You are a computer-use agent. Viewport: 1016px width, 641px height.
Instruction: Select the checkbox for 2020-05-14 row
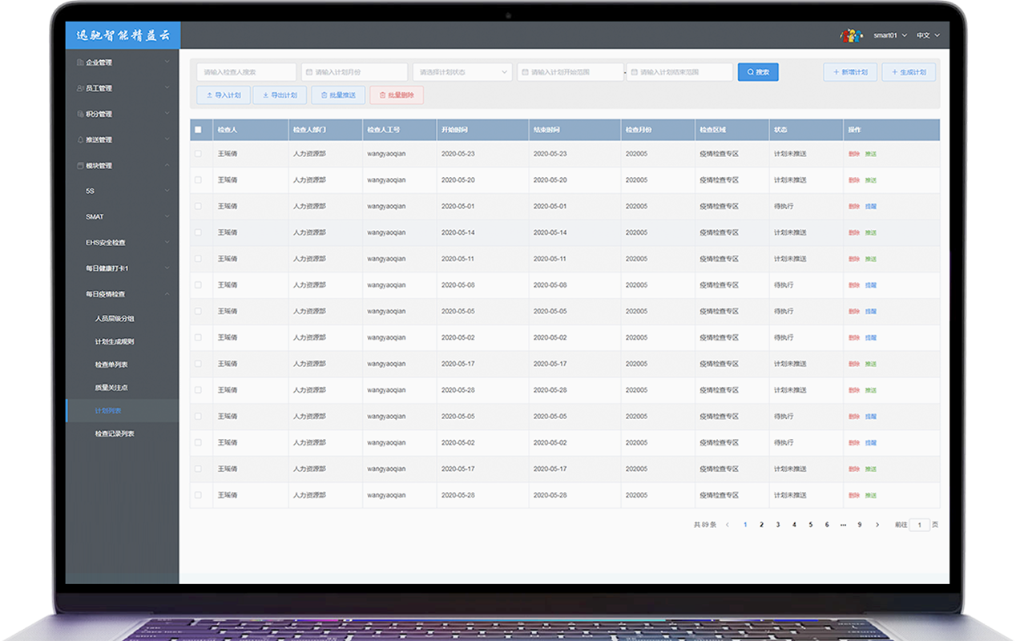click(x=198, y=232)
